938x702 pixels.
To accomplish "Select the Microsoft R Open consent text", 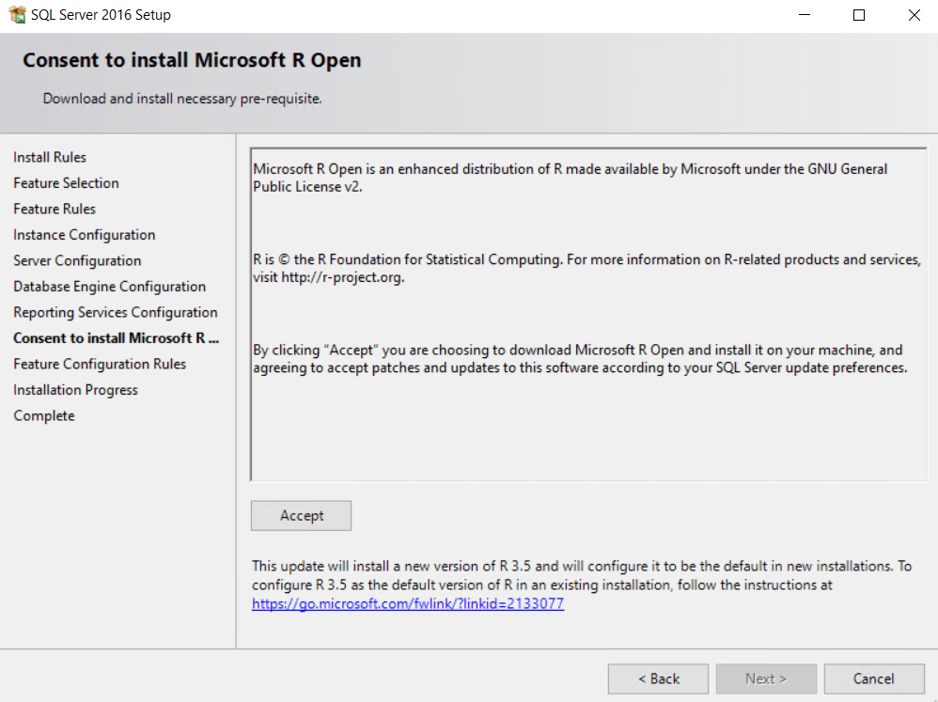I will pyautogui.click(x=569, y=178).
